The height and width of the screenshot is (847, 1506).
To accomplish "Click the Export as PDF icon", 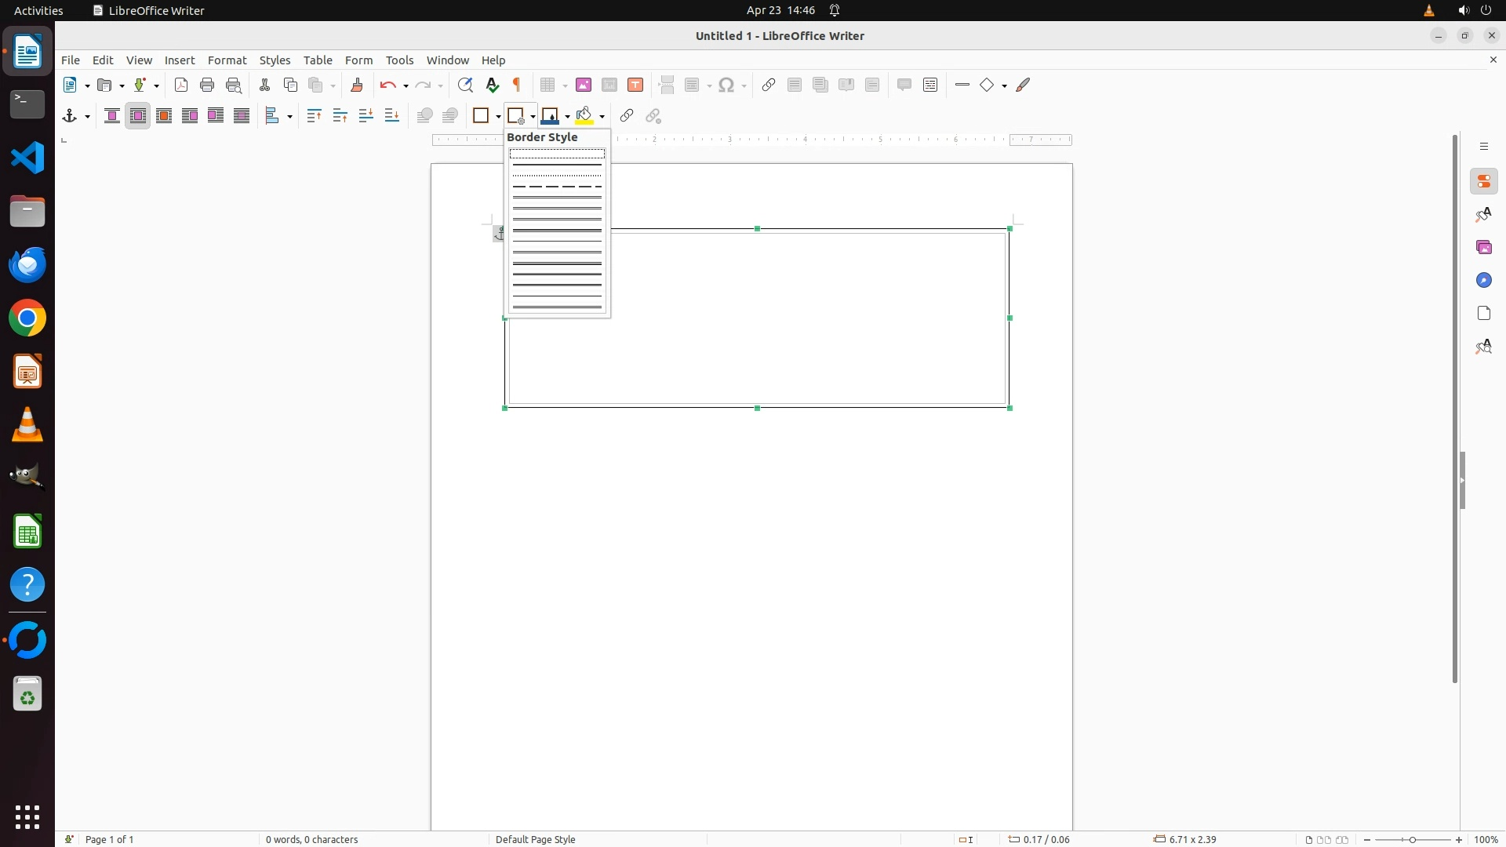I will 181,85.
